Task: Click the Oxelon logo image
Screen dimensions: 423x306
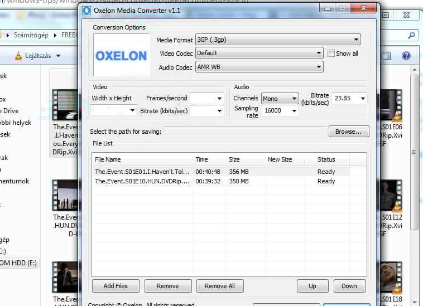Action: pyautogui.click(x=122, y=55)
